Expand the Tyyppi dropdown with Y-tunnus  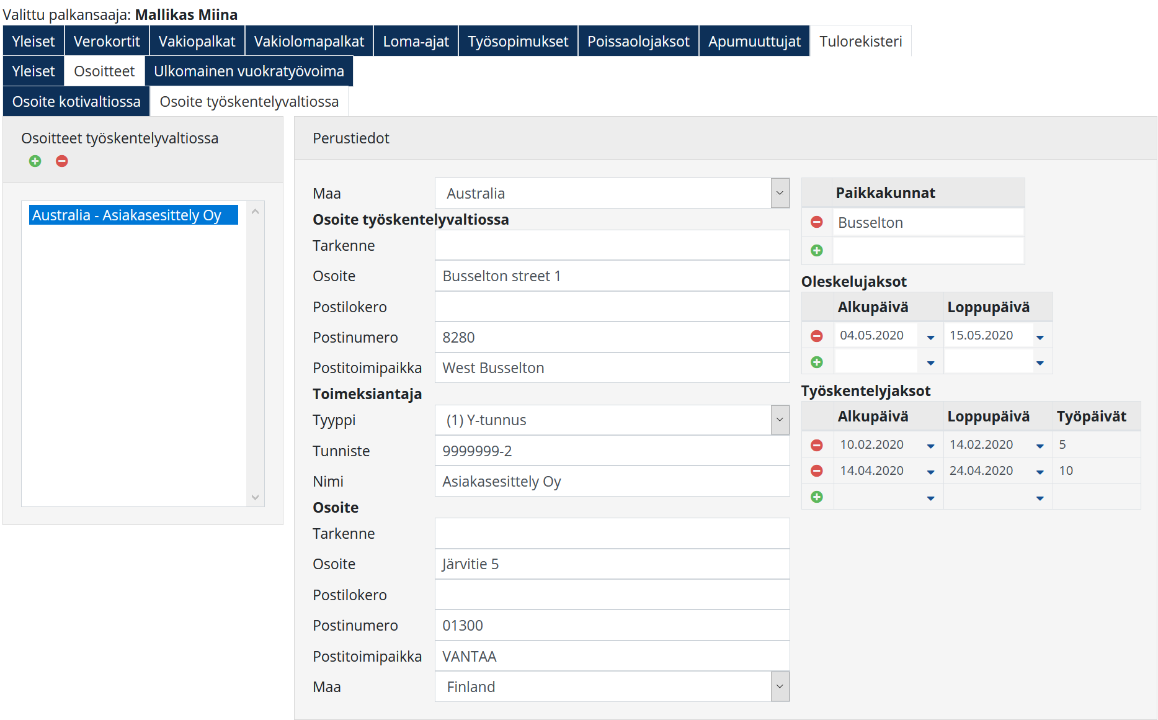tap(780, 420)
